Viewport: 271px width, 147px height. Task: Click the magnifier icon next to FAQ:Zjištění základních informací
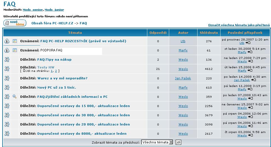15,97
